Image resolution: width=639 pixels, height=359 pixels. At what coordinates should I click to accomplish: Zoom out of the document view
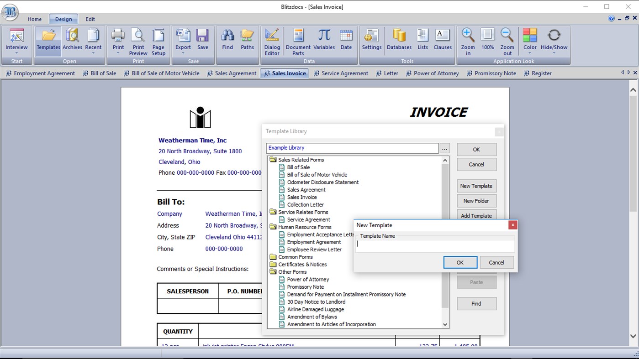coord(507,41)
